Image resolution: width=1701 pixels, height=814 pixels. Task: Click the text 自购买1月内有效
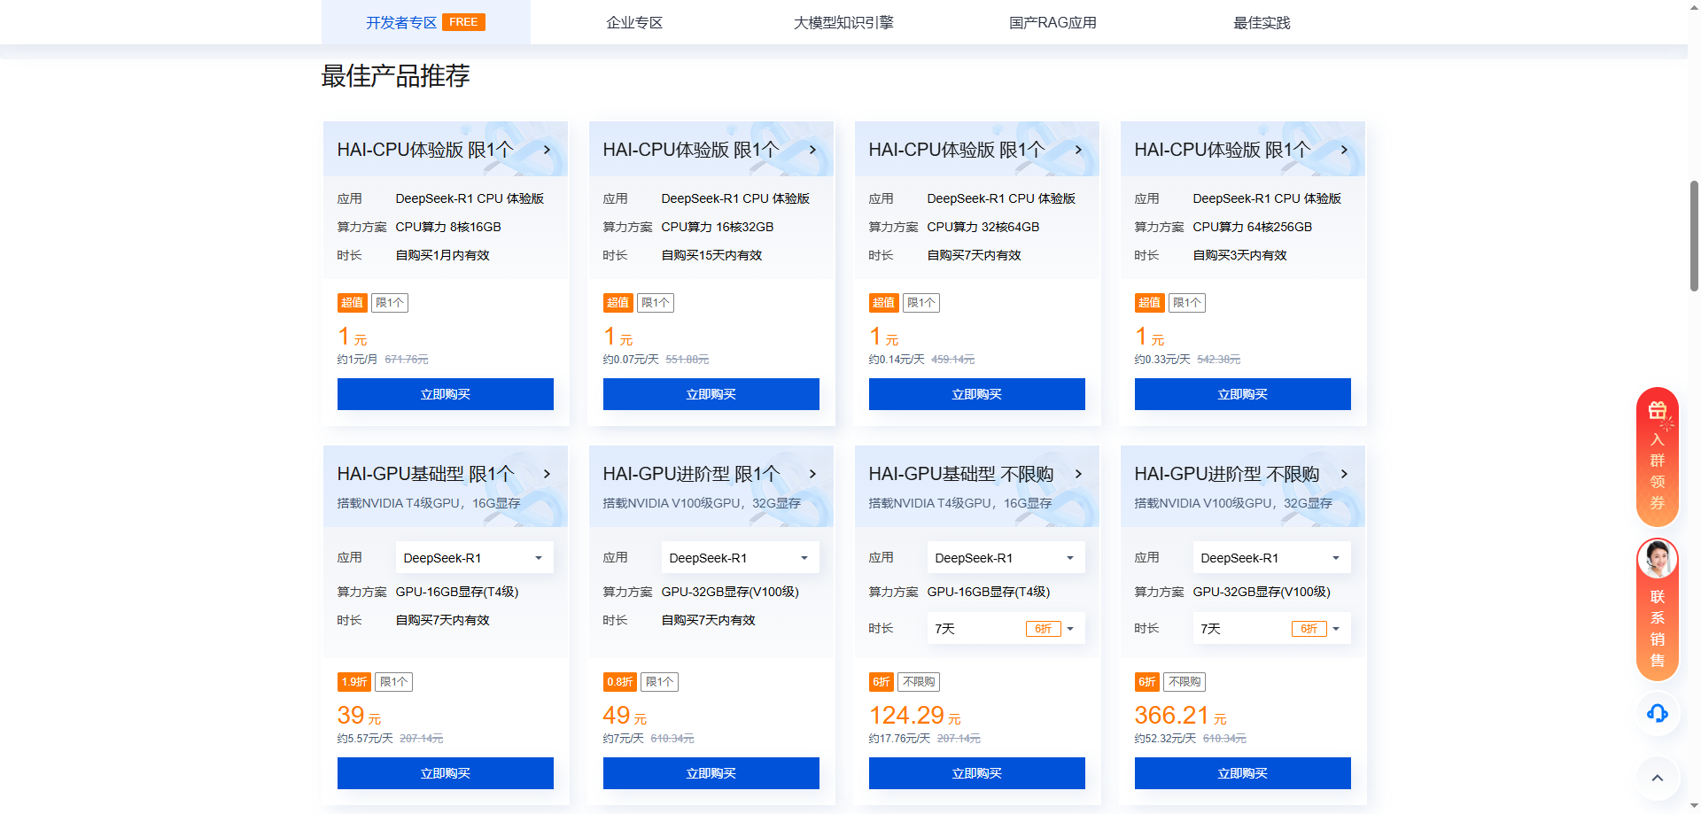(443, 255)
